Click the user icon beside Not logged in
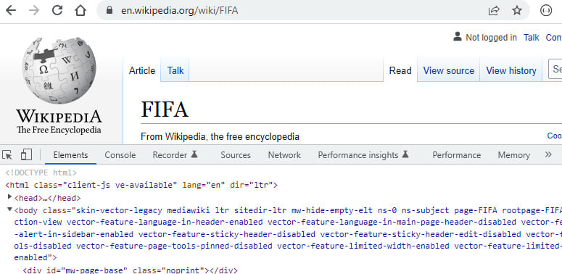562x274 pixels. pyautogui.click(x=457, y=36)
